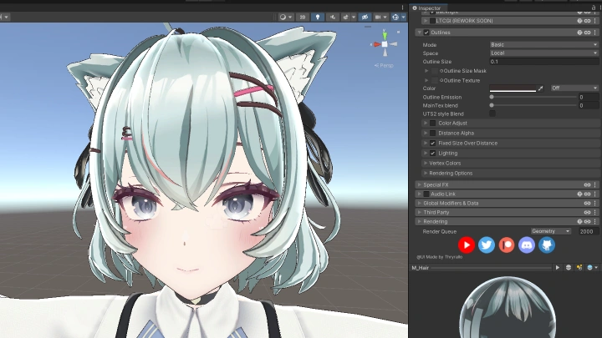The height and width of the screenshot is (338, 602).
Task: Open the Render Queue Geometry dropdown
Action: [551, 231]
